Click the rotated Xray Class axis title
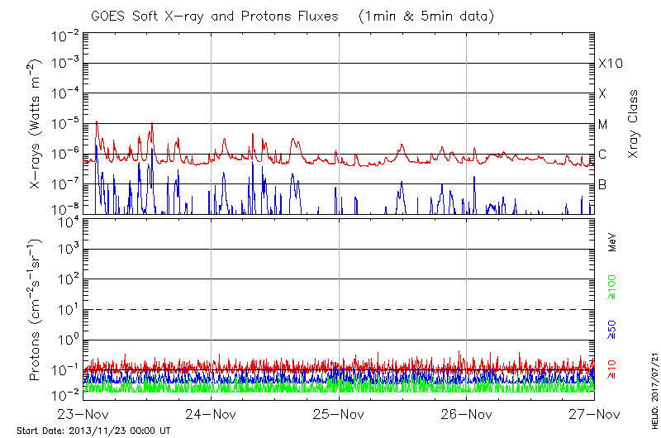661x438 pixels. click(634, 124)
